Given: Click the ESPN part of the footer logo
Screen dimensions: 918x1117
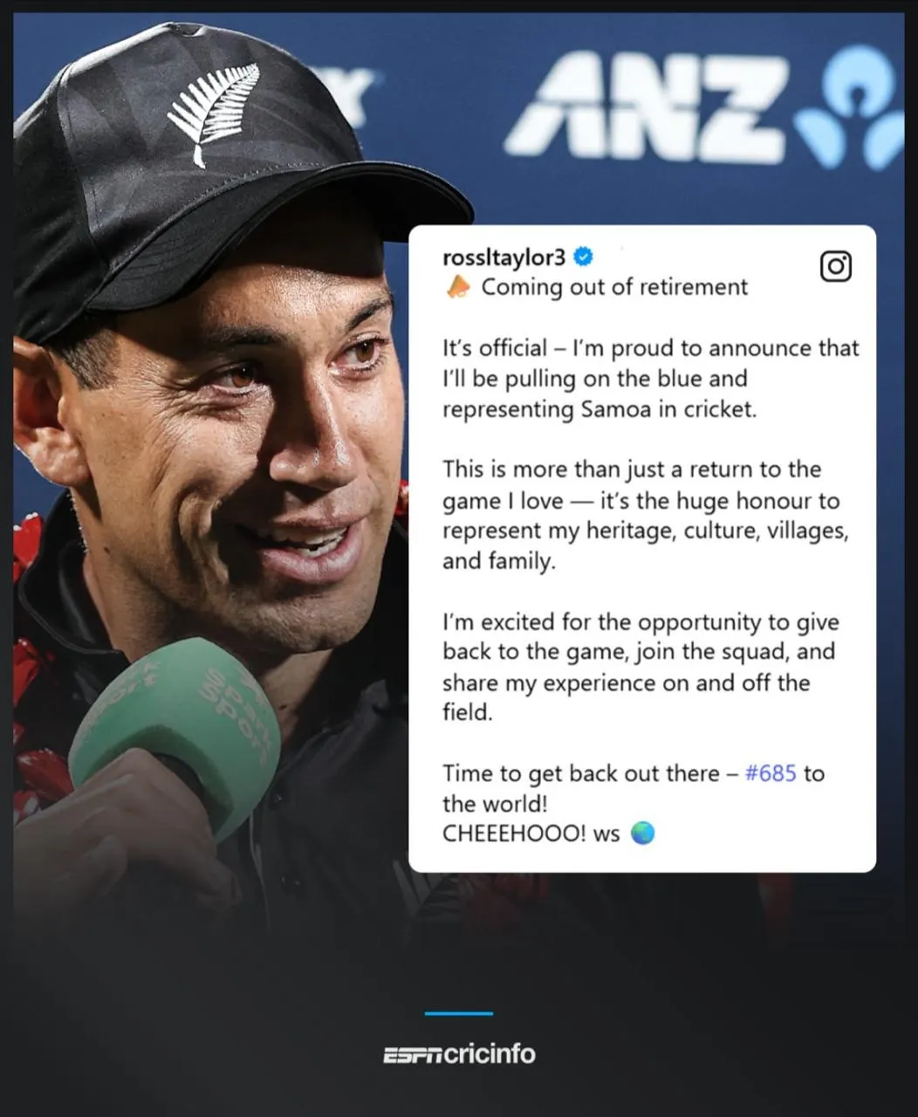Looking at the screenshot, I should (413, 1055).
